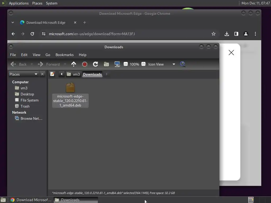Click the 100% zoom level label
271x203 pixels.
(134, 64)
